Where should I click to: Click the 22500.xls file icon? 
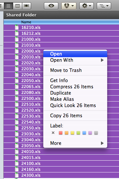tap(17, 99)
